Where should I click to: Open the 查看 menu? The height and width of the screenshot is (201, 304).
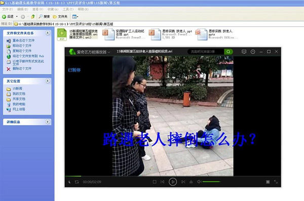click(37, 9)
